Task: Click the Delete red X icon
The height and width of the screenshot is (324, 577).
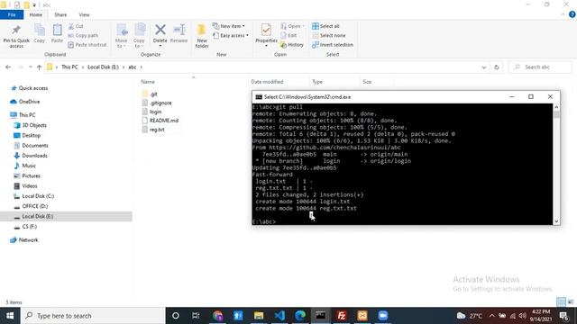Action: pyautogui.click(x=160, y=30)
